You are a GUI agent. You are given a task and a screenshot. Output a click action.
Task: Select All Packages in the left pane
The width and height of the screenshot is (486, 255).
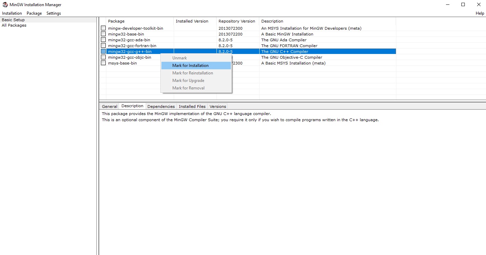[x=14, y=25]
